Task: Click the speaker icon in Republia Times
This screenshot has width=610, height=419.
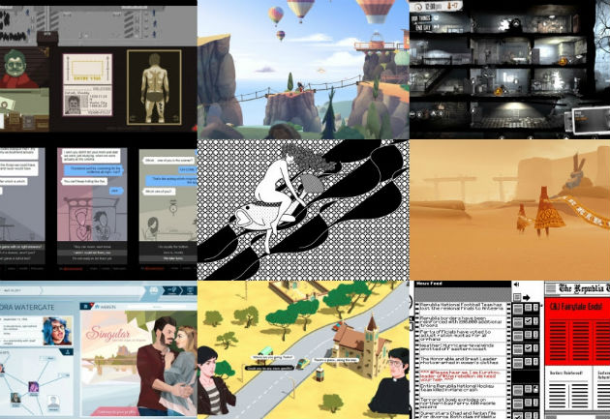Action: [x=516, y=284]
